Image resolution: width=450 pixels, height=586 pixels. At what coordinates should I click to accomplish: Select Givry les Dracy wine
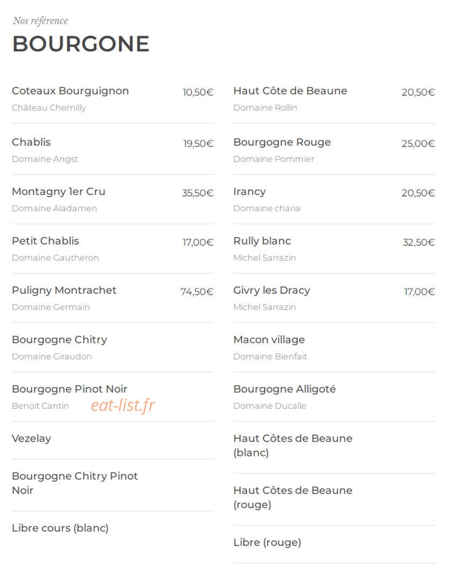334,298
